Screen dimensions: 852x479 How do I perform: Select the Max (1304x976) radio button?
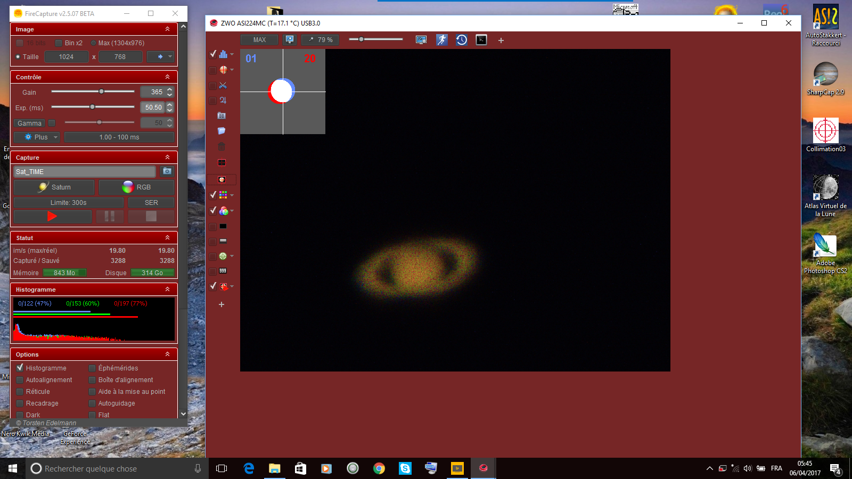(x=94, y=43)
